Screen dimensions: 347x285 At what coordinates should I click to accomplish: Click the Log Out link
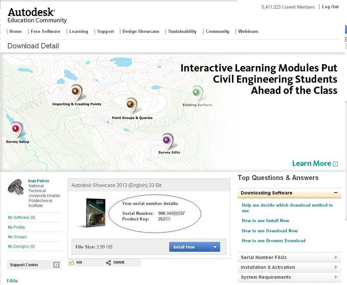[330, 7]
